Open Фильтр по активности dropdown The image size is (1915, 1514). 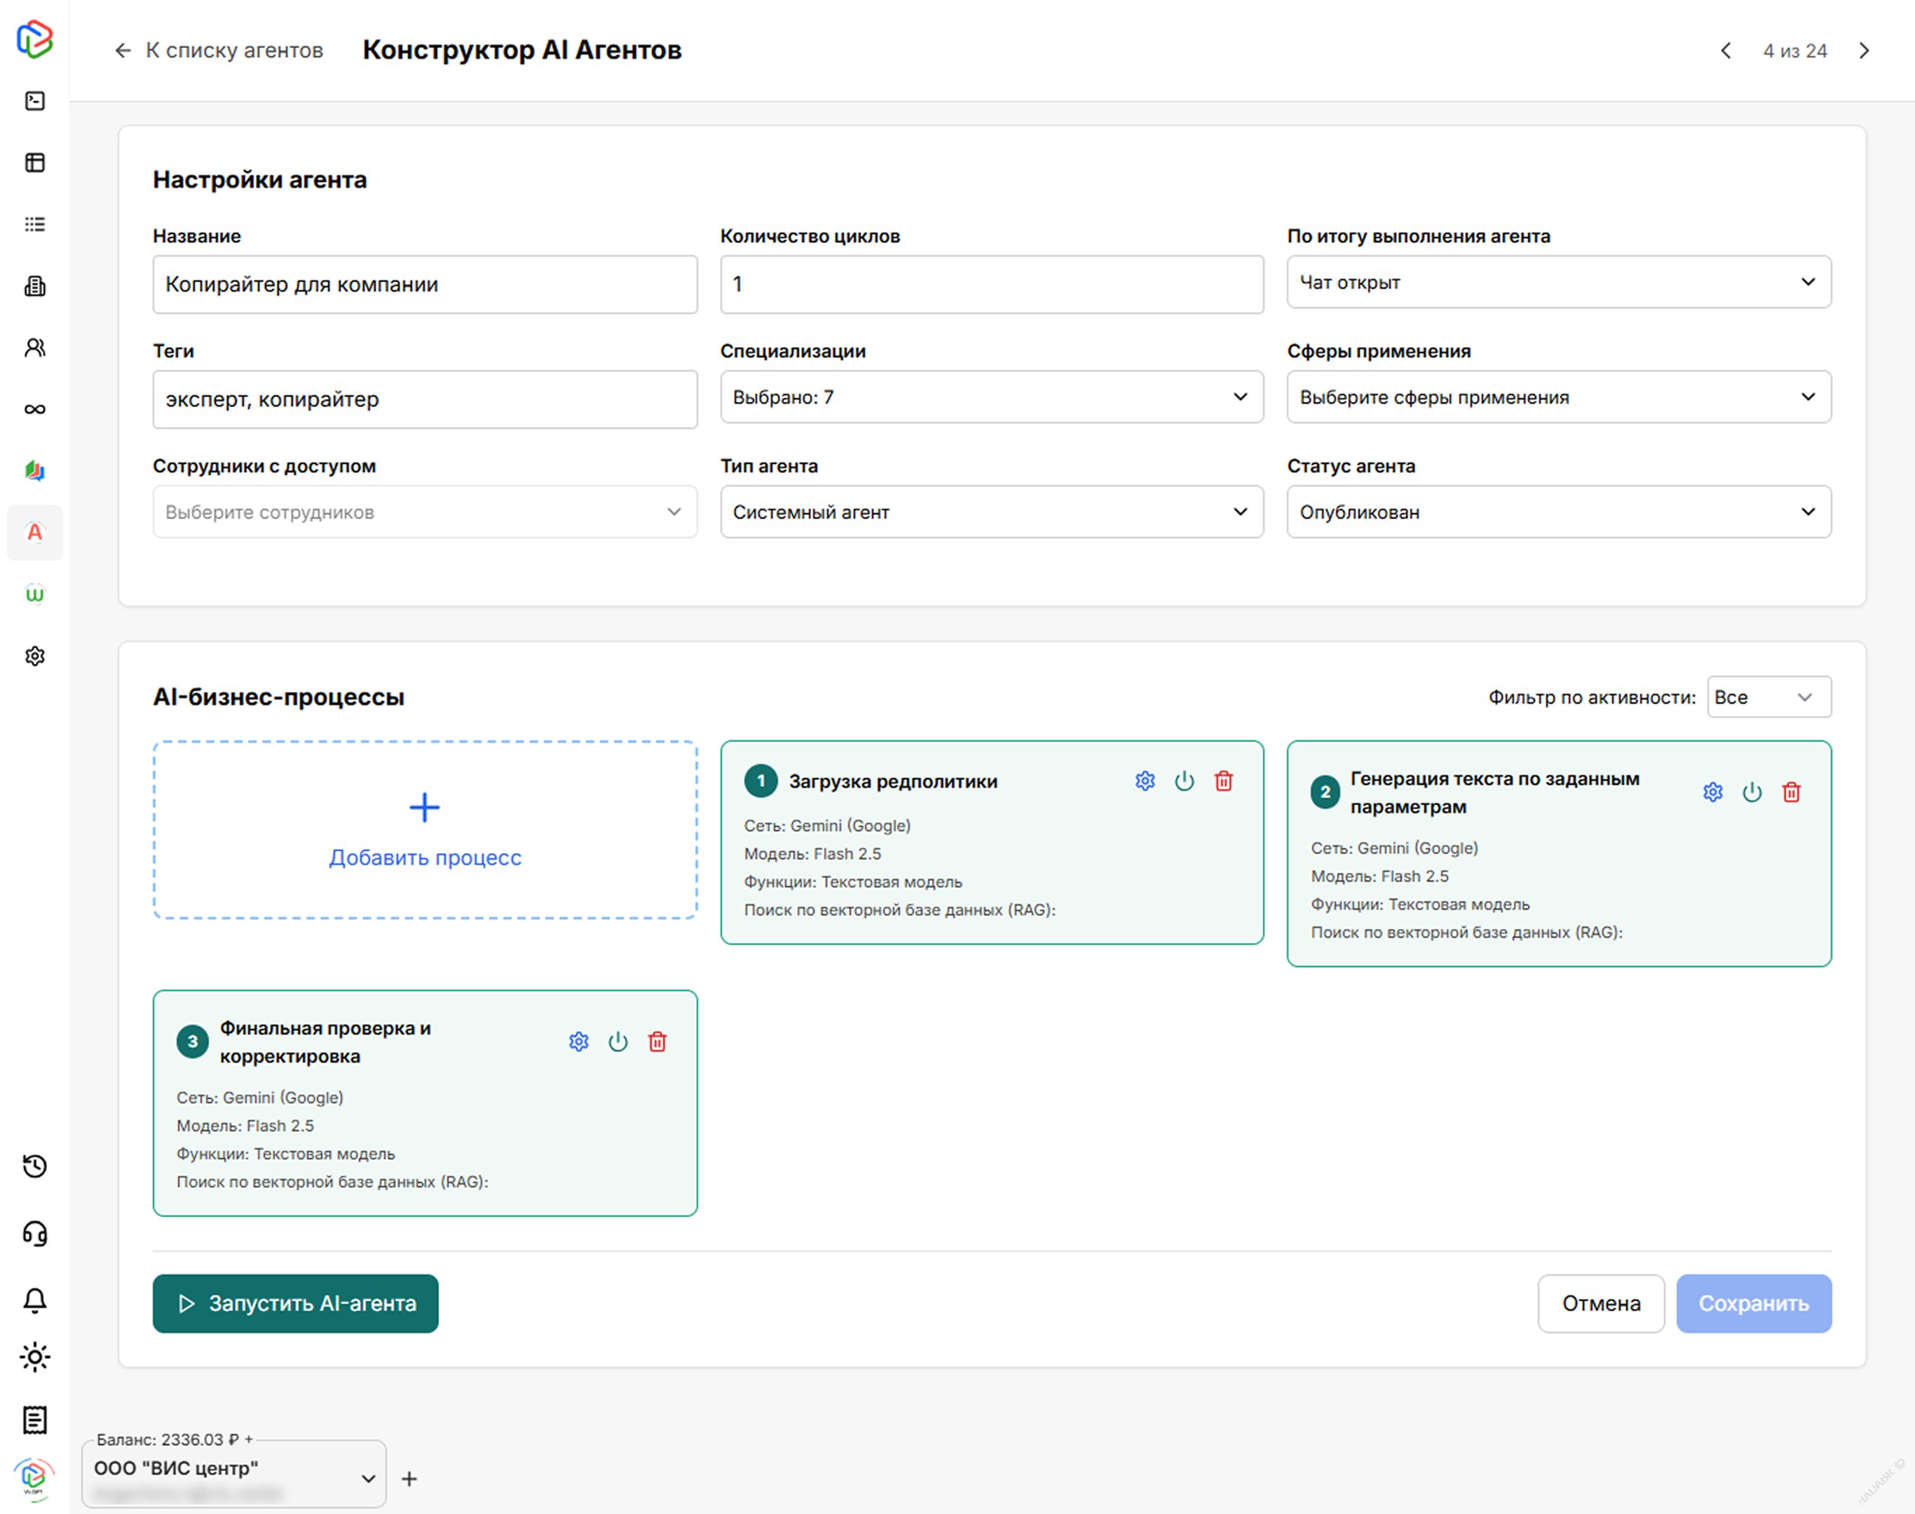click(1769, 697)
